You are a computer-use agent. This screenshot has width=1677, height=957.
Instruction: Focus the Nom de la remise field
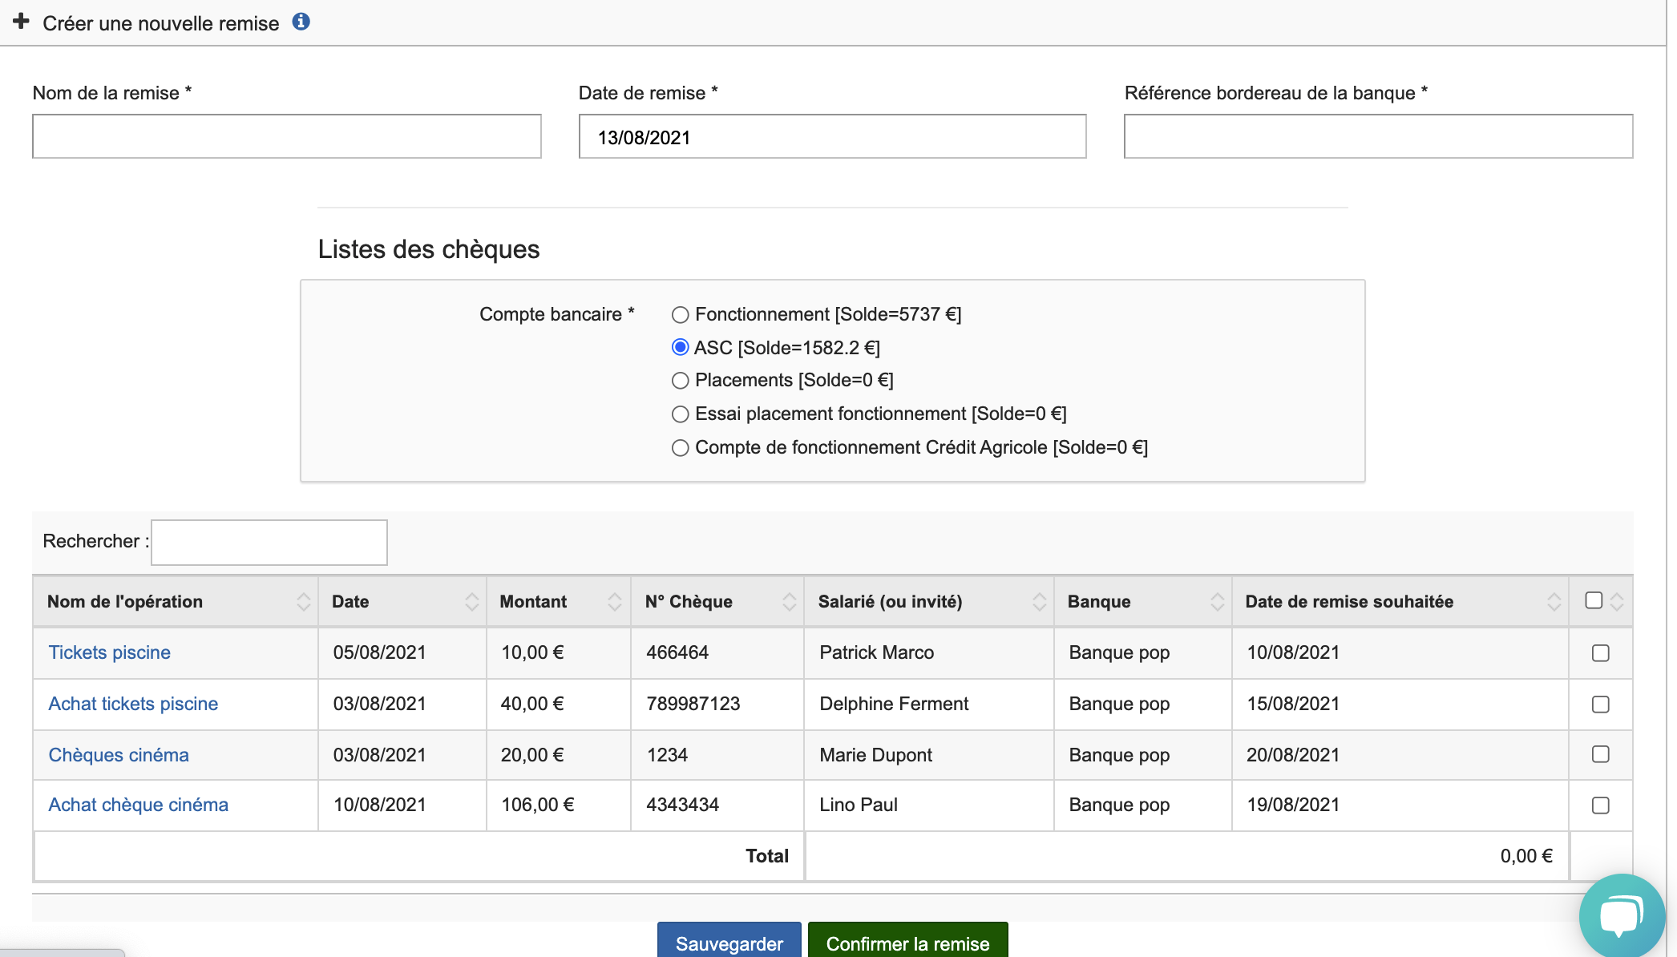click(287, 136)
